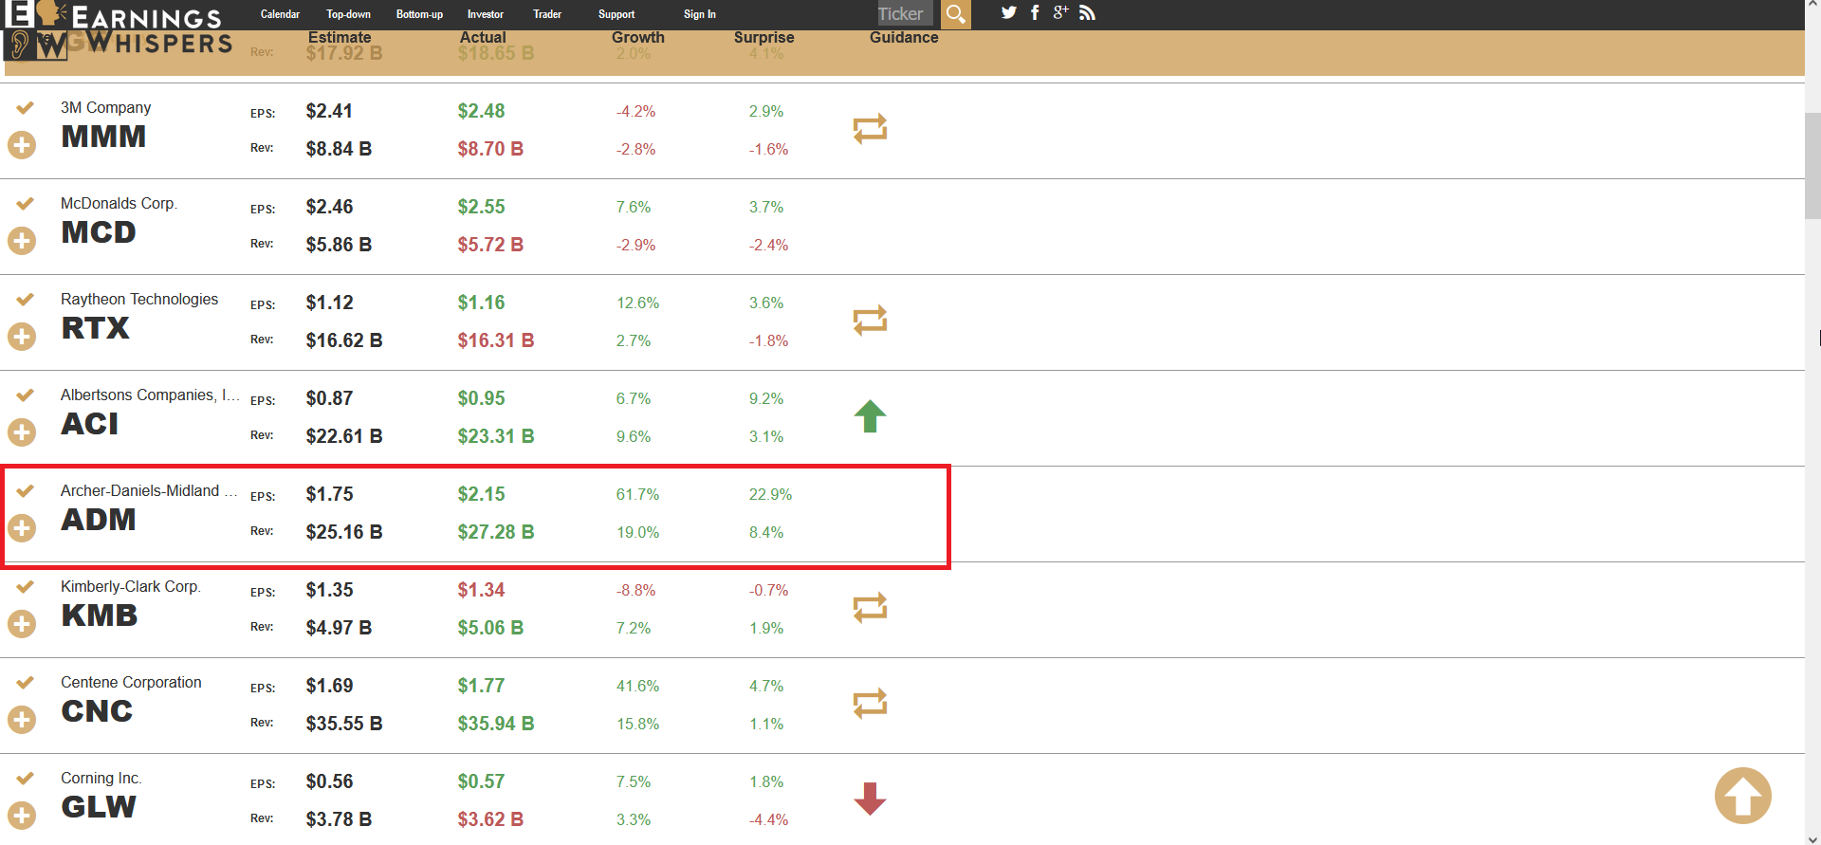Open the KMB ticker link
Image resolution: width=1821 pixels, height=845 pixels.
(x=100, y=615)
